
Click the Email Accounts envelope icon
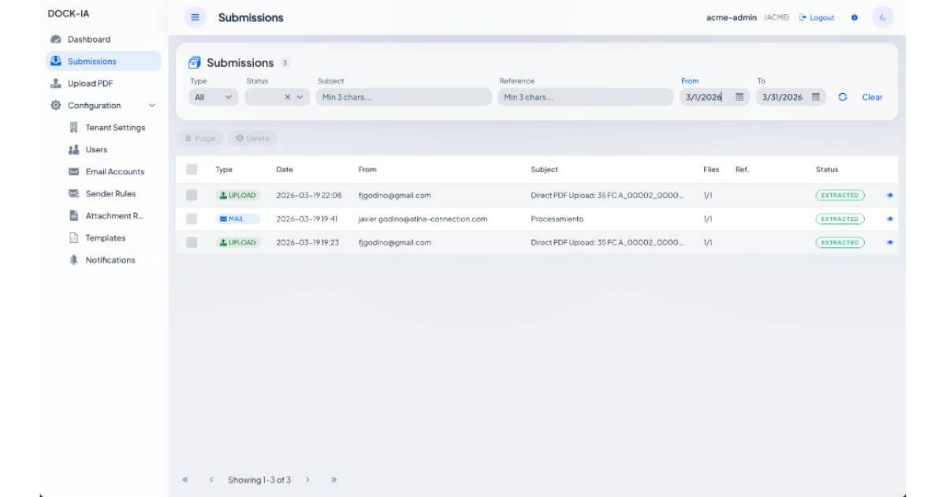pyautogui.click(x=74, y=172)
